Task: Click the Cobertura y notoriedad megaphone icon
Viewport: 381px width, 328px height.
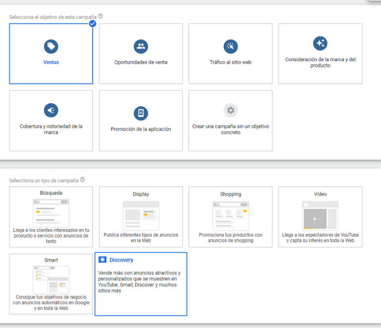Action: tap(51, 110)
